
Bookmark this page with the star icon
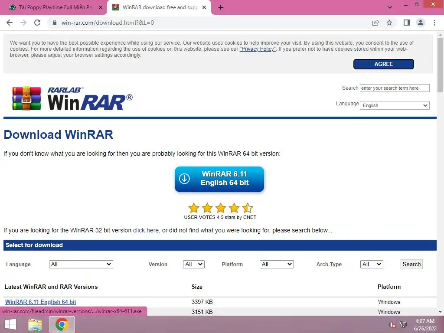[389, 23]
